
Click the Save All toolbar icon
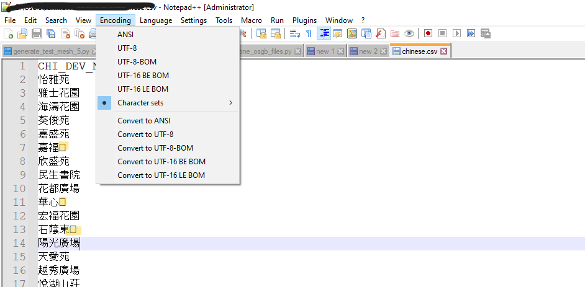pyautogui.click(x=51, y=34)
